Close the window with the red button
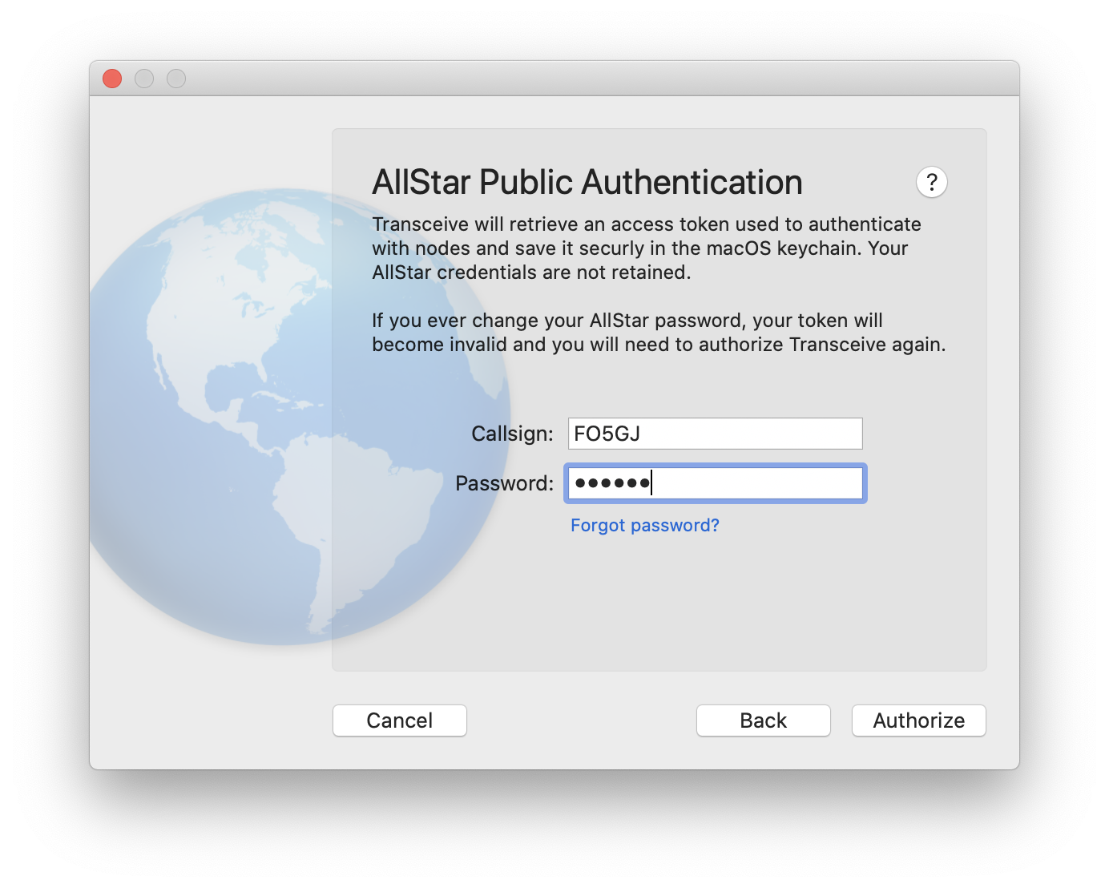Screen dimensions: 1109x888 [112, 79]
